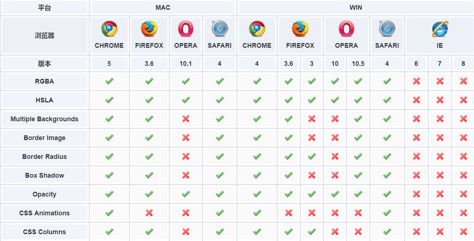Click the Safari icon under WIN

point(387,29)
